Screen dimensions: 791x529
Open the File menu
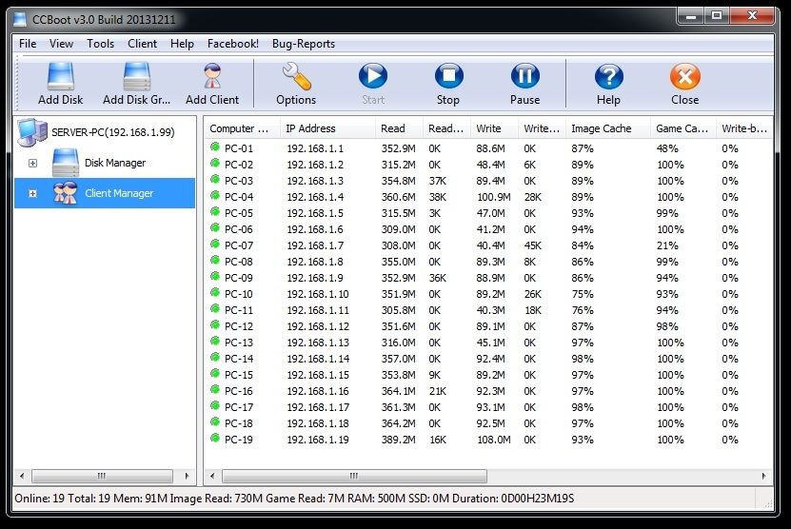28,44
